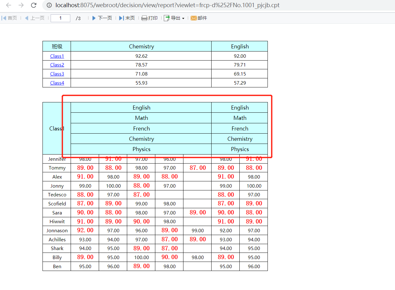The width and height of the screenshot is (395, 290).
Task: Click the site info icon in address bar
Action: [49, 5]
